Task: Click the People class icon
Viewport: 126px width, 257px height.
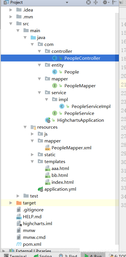Action: point(54,72)
